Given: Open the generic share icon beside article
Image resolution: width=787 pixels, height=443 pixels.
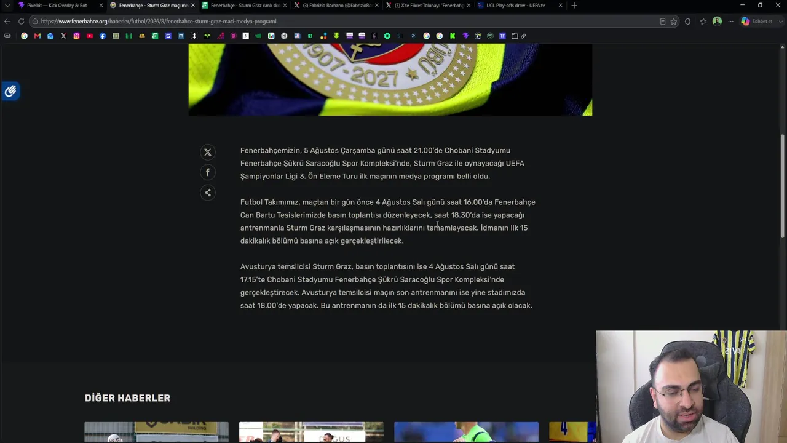Looking at the screenshot, I should (208, 193).
